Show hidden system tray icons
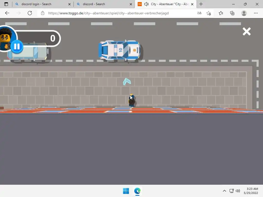This screenshot has height=197, width=263. tap(224, 191)
